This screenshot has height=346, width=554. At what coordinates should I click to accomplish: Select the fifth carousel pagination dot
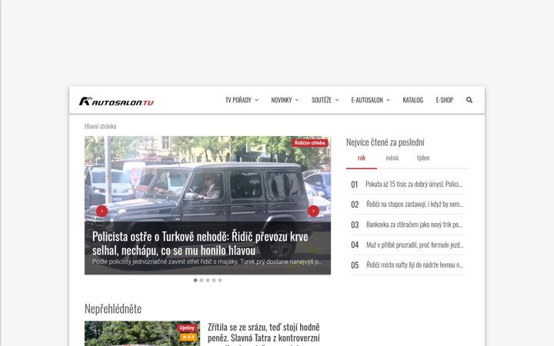pyautogui.click(x=220, y=280)
